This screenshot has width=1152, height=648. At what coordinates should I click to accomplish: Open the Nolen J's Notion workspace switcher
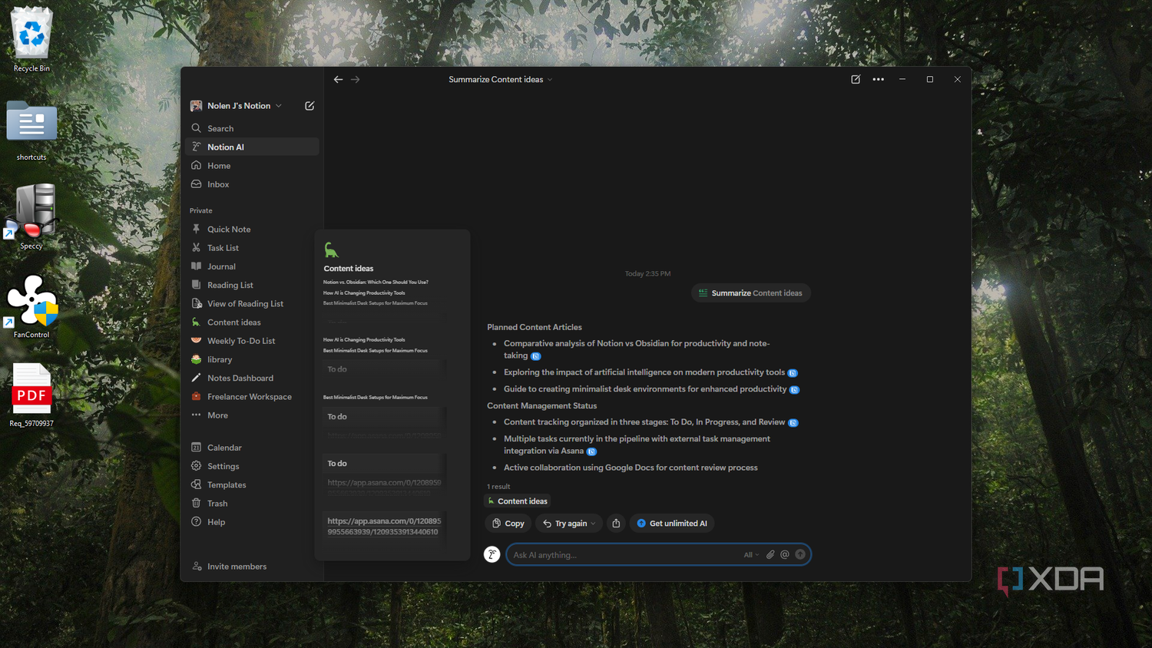pyautogui.click(x=237, y=106)
